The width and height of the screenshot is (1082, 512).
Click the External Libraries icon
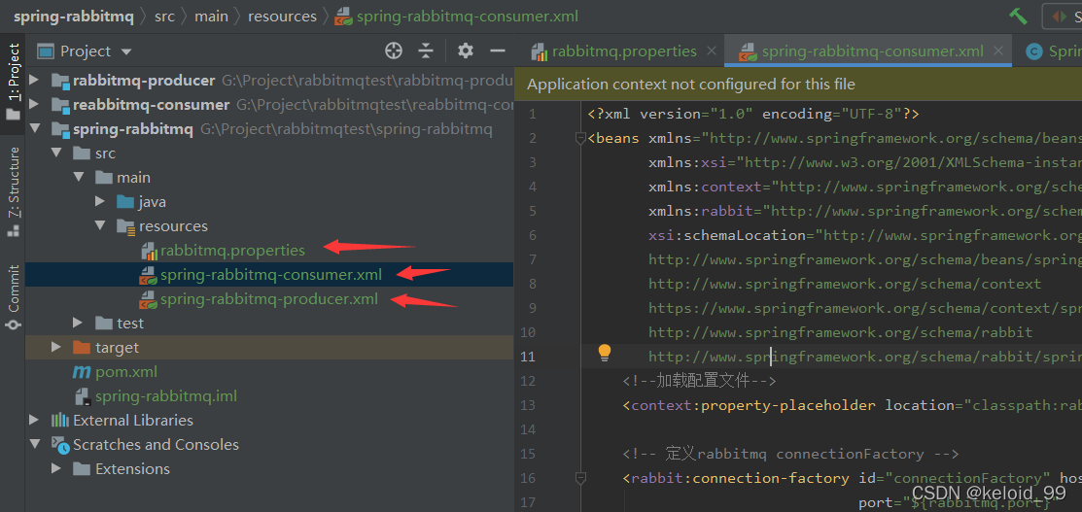coord(60,421)
